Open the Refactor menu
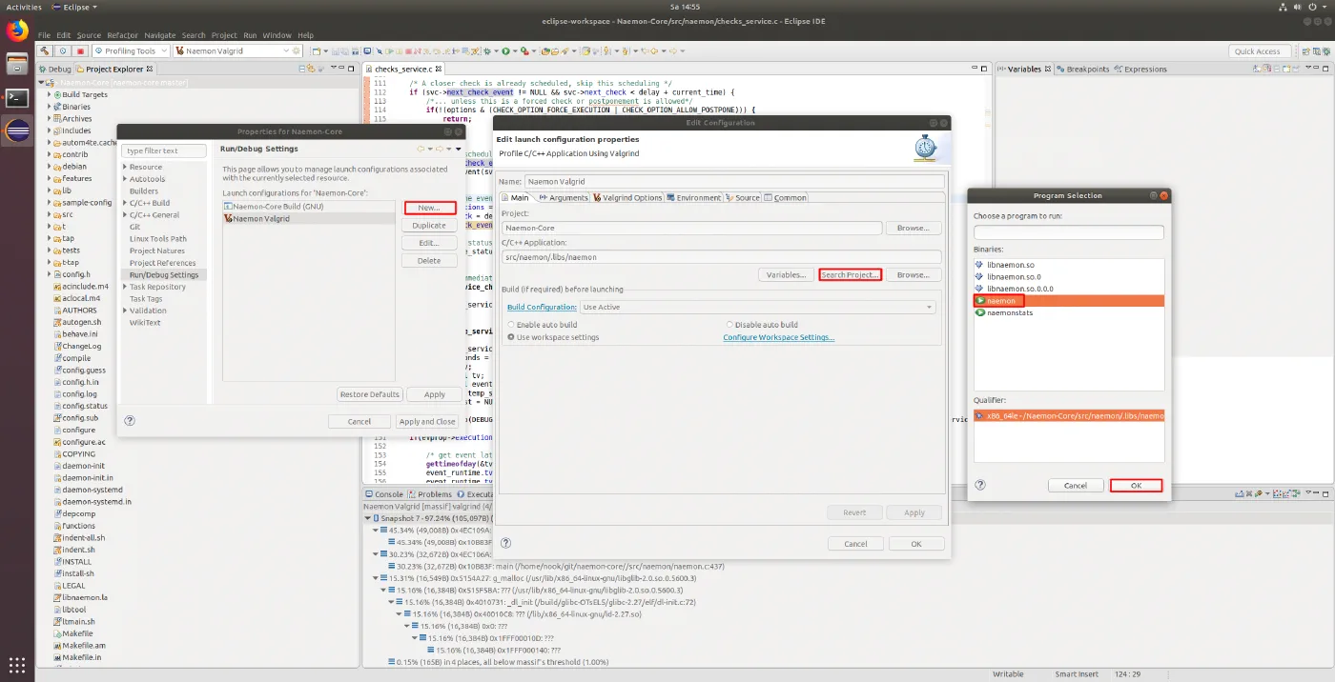 click(x=123, y=35)
